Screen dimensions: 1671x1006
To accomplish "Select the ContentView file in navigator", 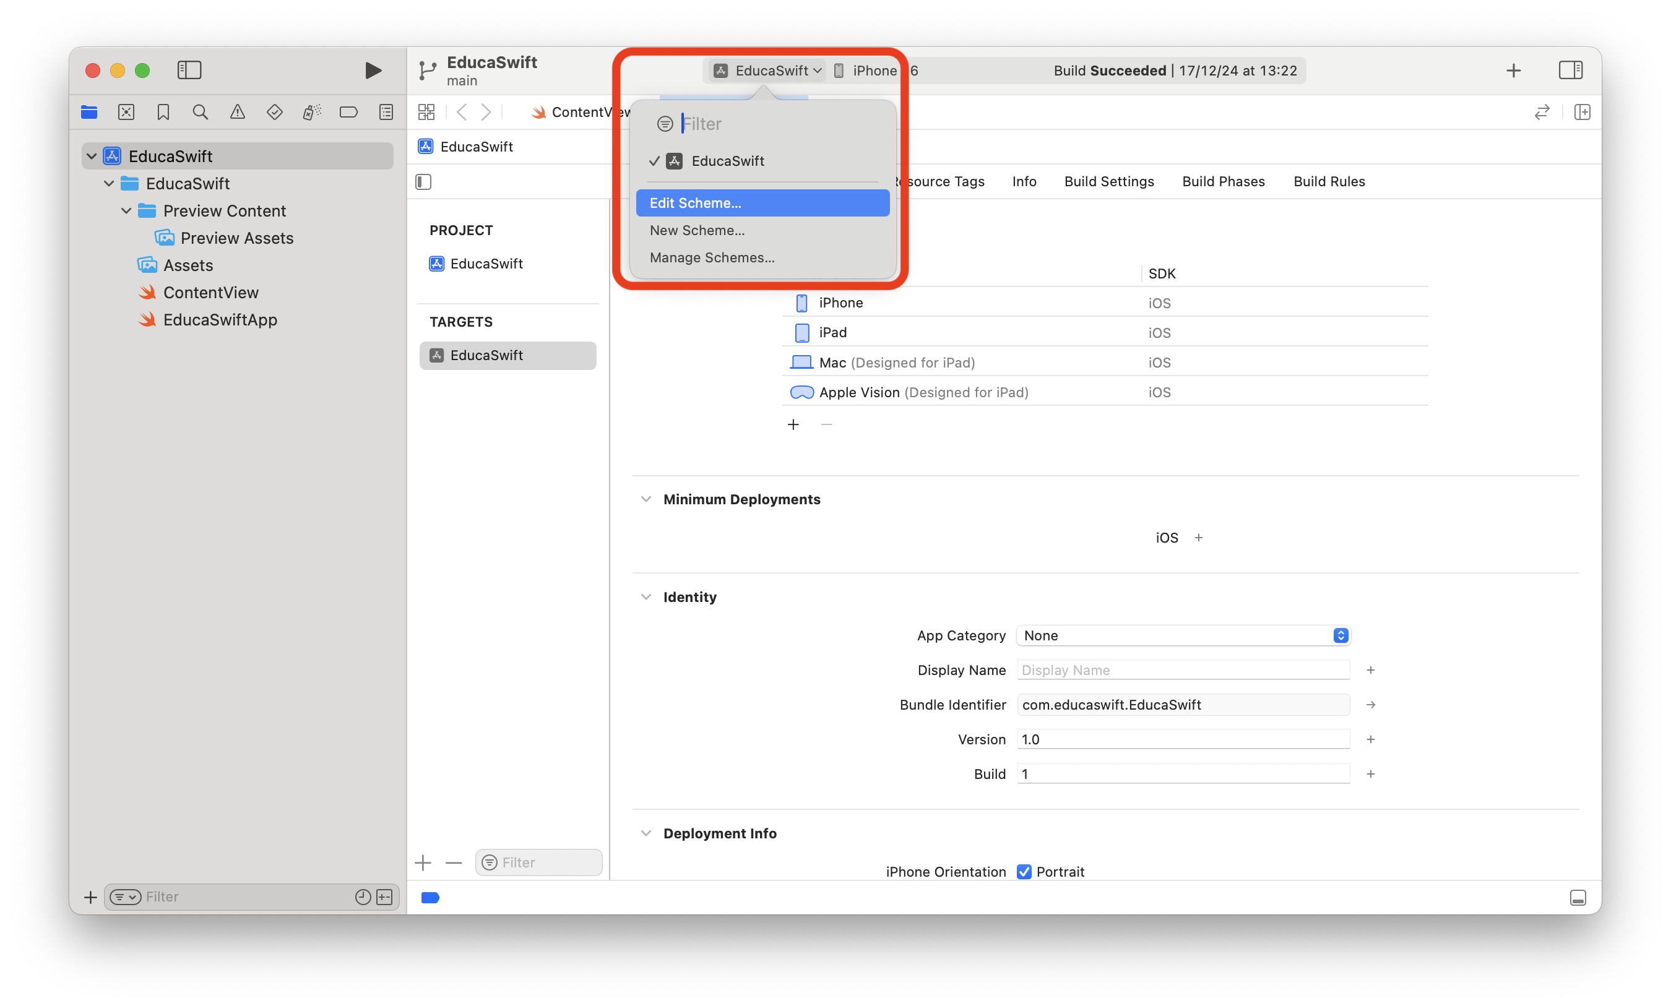I will tap(210, 292).
